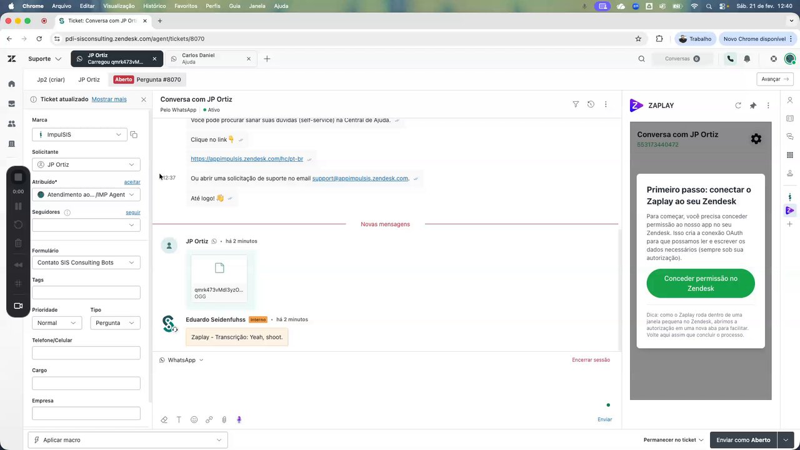Add app with plus in right sidebar

point(790,224)
